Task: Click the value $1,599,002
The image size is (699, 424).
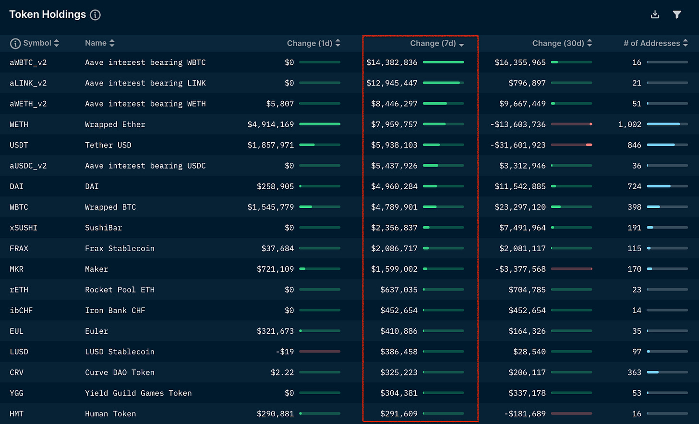Action: pyautogui.click(x=394, y=269)
